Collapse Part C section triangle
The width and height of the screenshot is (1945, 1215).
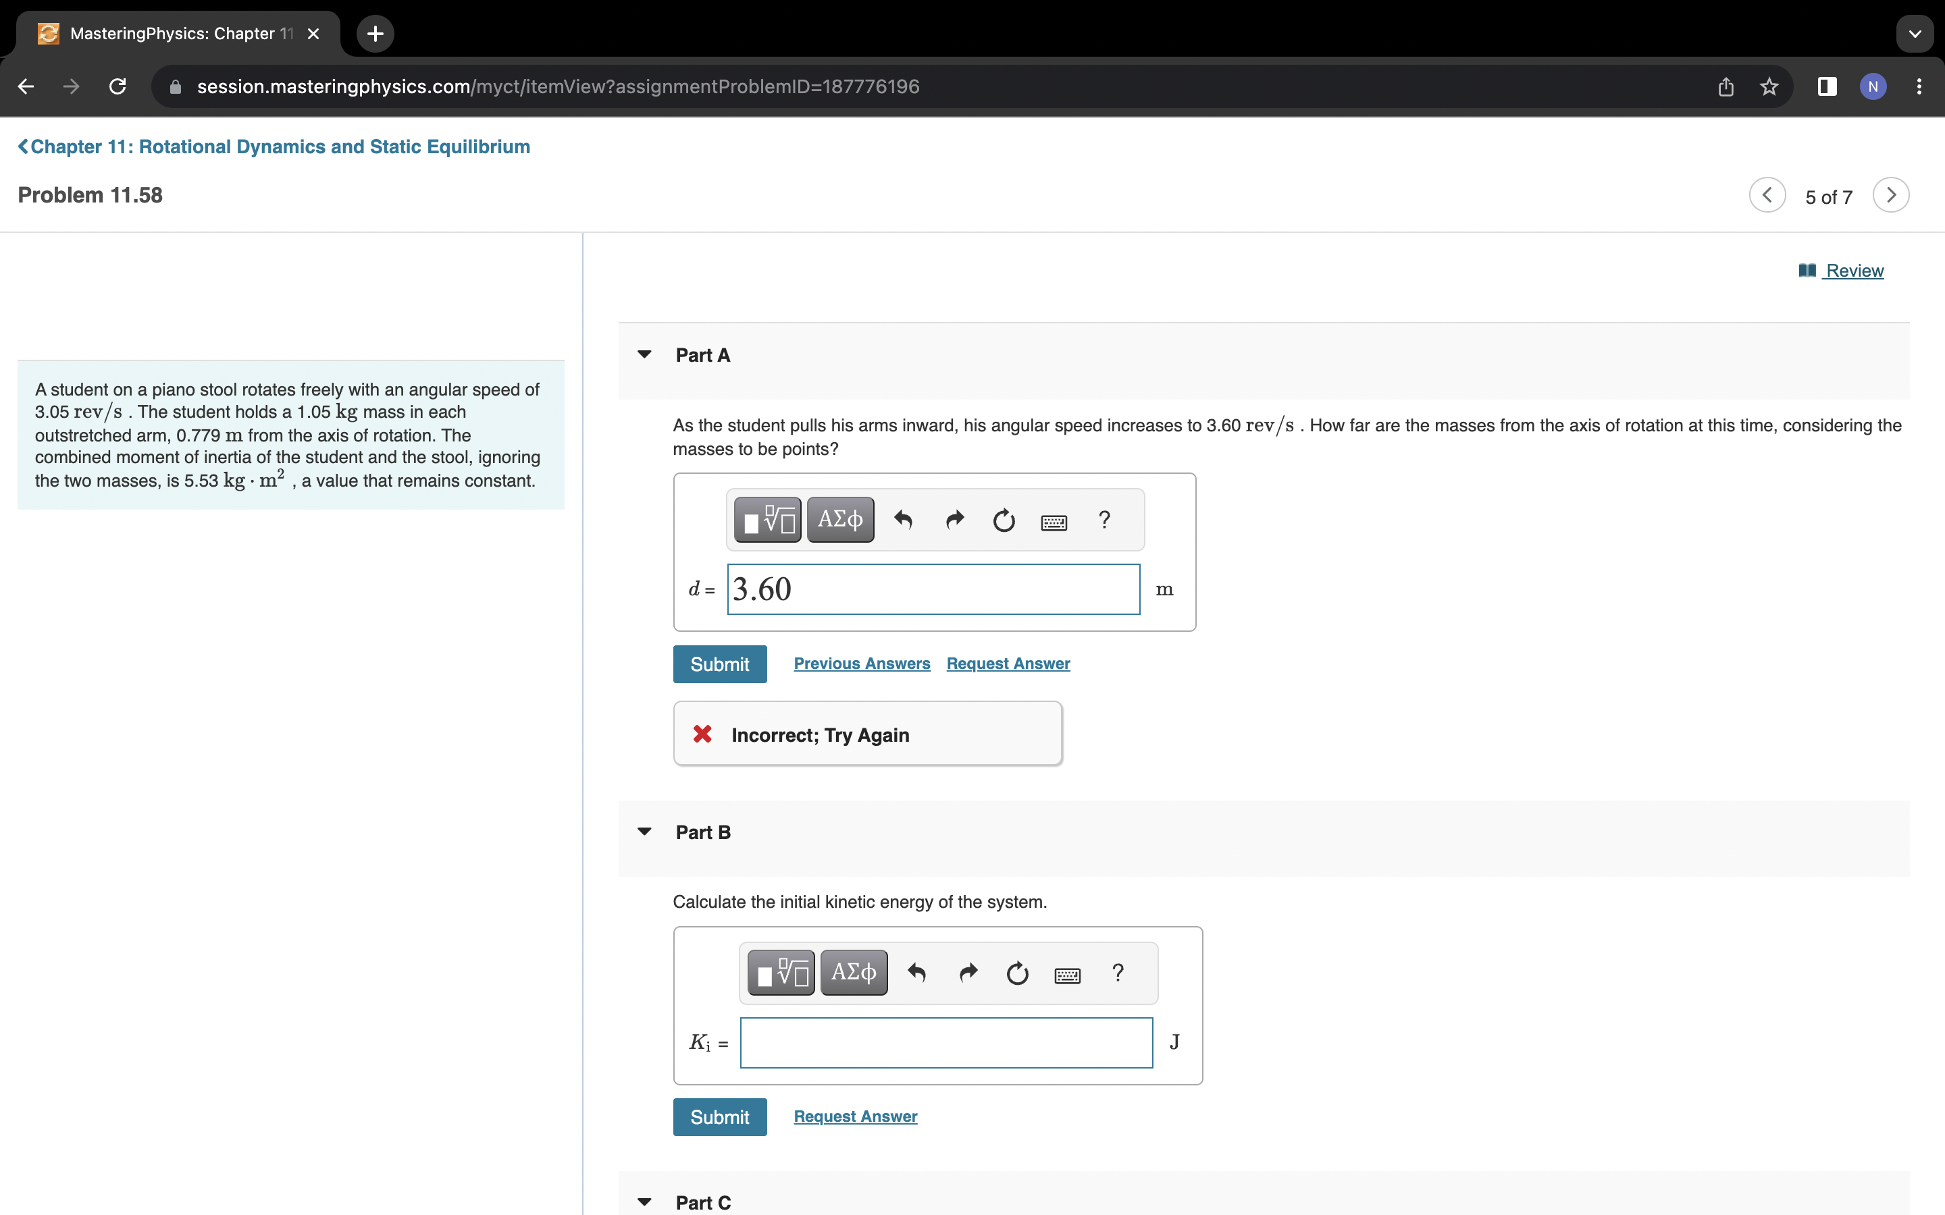(644, 1202)
